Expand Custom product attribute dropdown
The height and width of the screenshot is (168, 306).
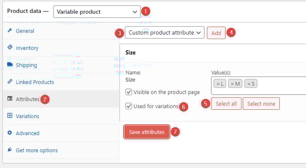(x=165, y=32)
